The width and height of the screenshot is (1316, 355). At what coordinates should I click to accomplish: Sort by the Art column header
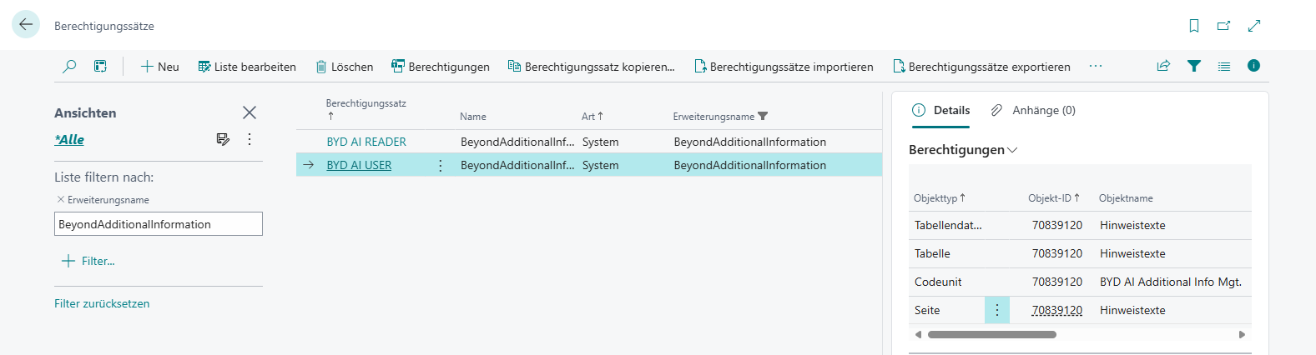[x=592, y=117]
